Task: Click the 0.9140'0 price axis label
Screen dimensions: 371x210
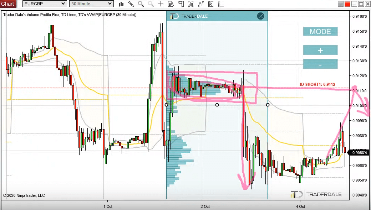Action: click(x=360, y=46)
